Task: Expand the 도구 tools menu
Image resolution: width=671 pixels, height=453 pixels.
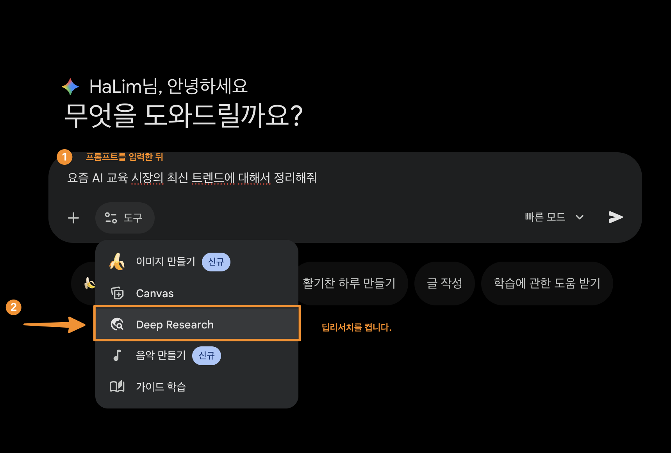Action: [125, 218]
